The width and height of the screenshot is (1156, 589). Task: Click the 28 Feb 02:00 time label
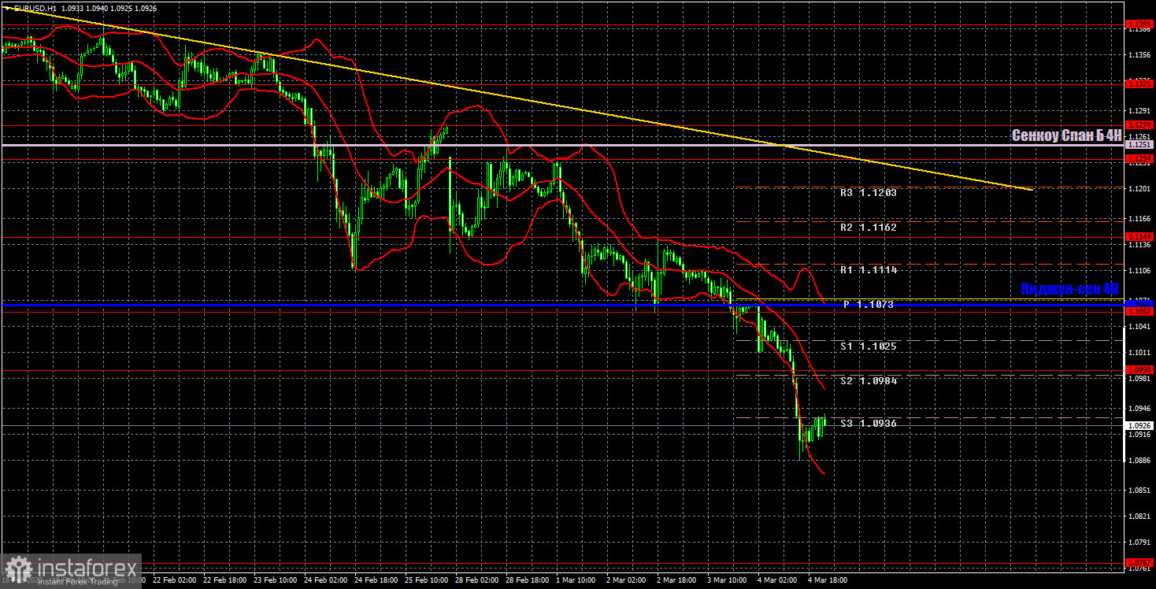coord(477,580)
